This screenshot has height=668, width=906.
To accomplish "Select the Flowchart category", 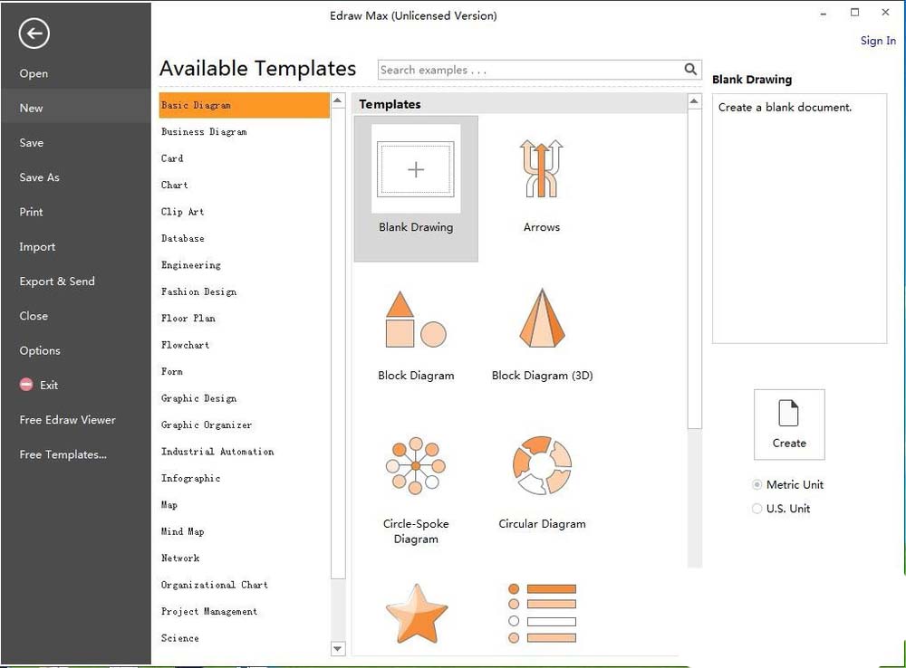I will pos(185,345).
